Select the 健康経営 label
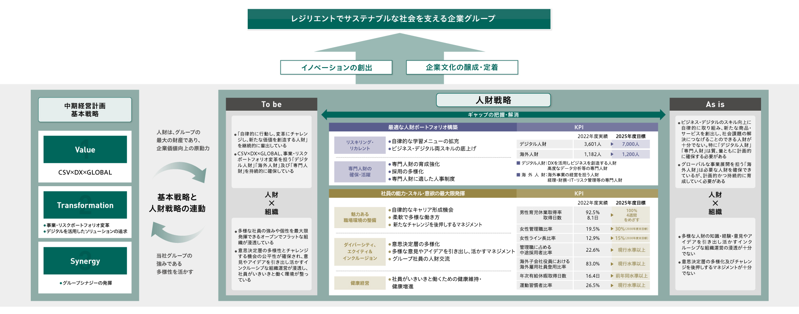 click(360, 283)
